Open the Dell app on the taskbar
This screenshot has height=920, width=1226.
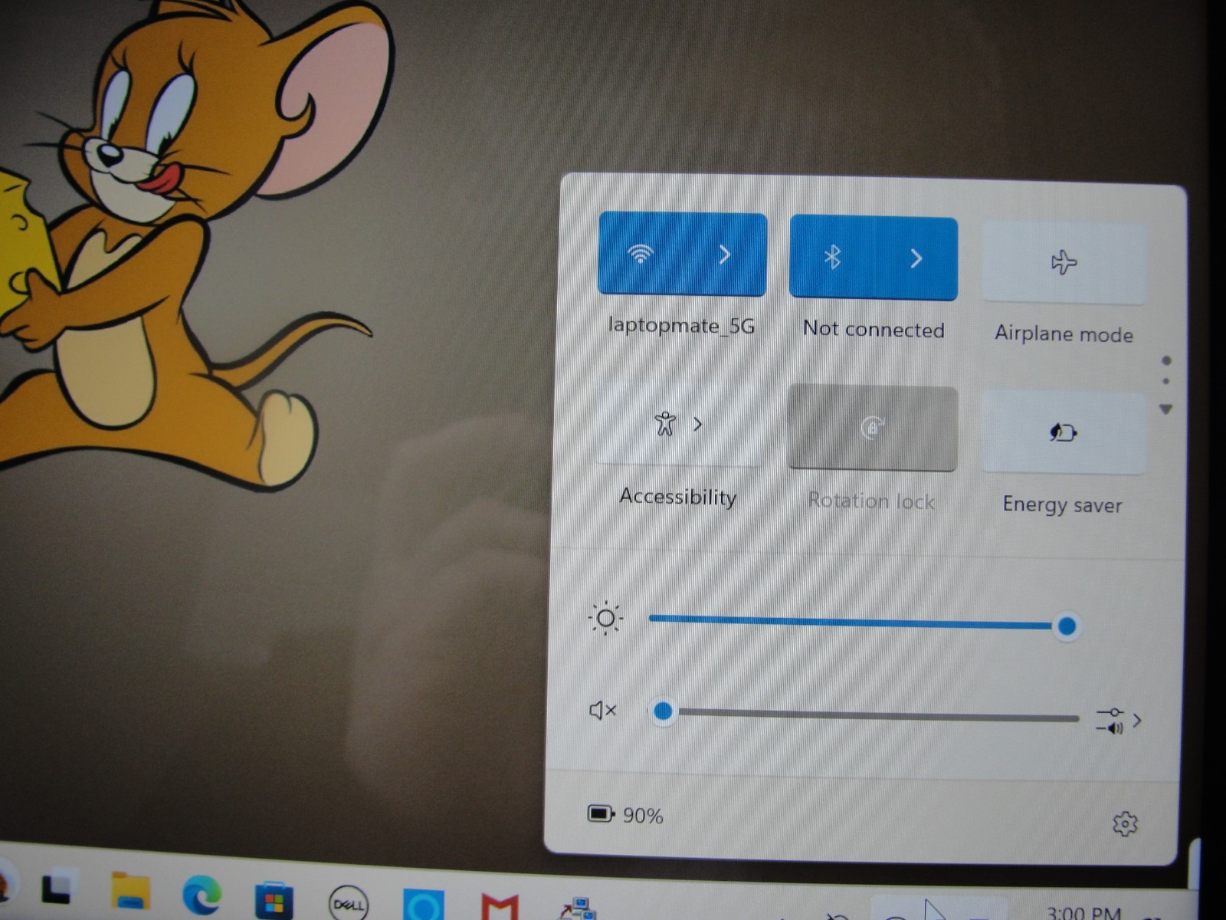pyautogui.click(x=349, y=904)
